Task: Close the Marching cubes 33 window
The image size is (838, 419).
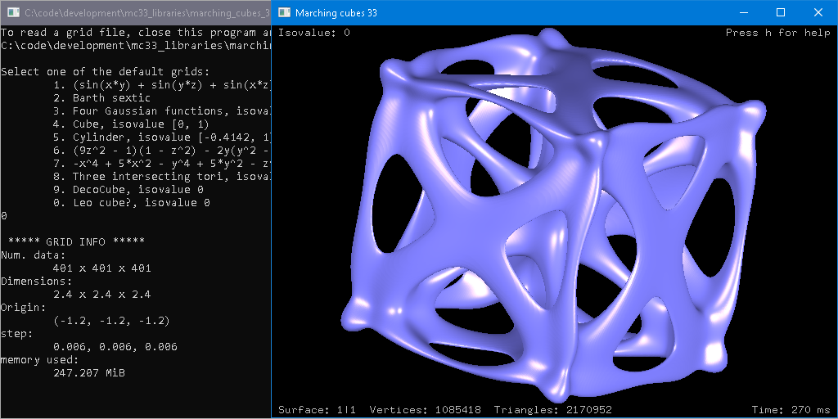Action: click(x=818, y=12)
